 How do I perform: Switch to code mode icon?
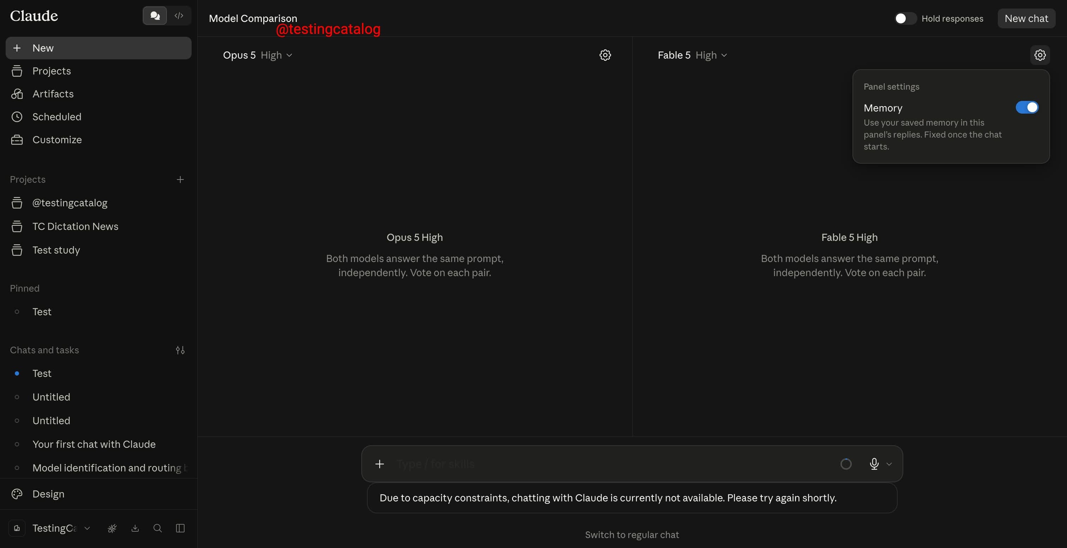tap(179, 16)
